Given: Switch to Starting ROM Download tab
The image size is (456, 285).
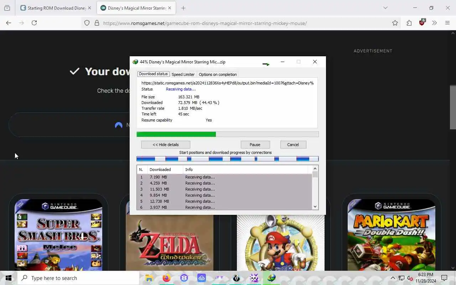Looking at the screenshot, I should (x=56, y=8).
